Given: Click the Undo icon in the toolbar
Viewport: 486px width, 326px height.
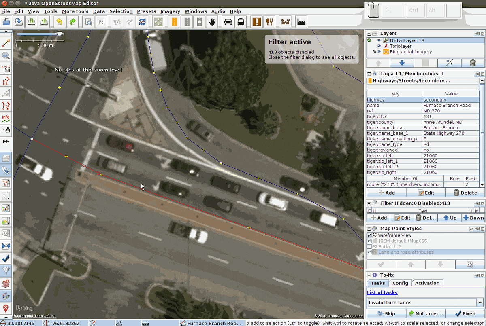Looking at the screenshot, I should click(x=59, y=22).
